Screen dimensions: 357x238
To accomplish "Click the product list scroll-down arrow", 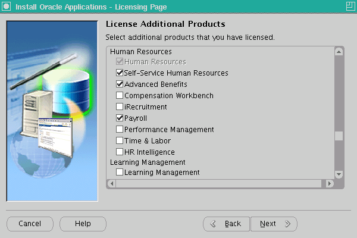I will (x=339, y=174).
